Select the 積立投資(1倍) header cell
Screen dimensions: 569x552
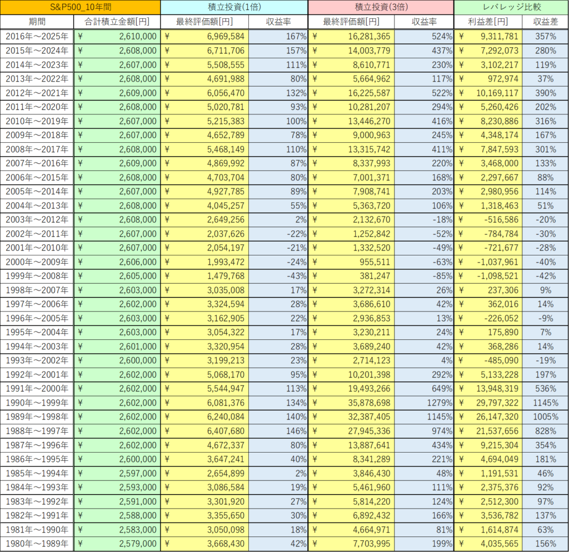point(233,7)
